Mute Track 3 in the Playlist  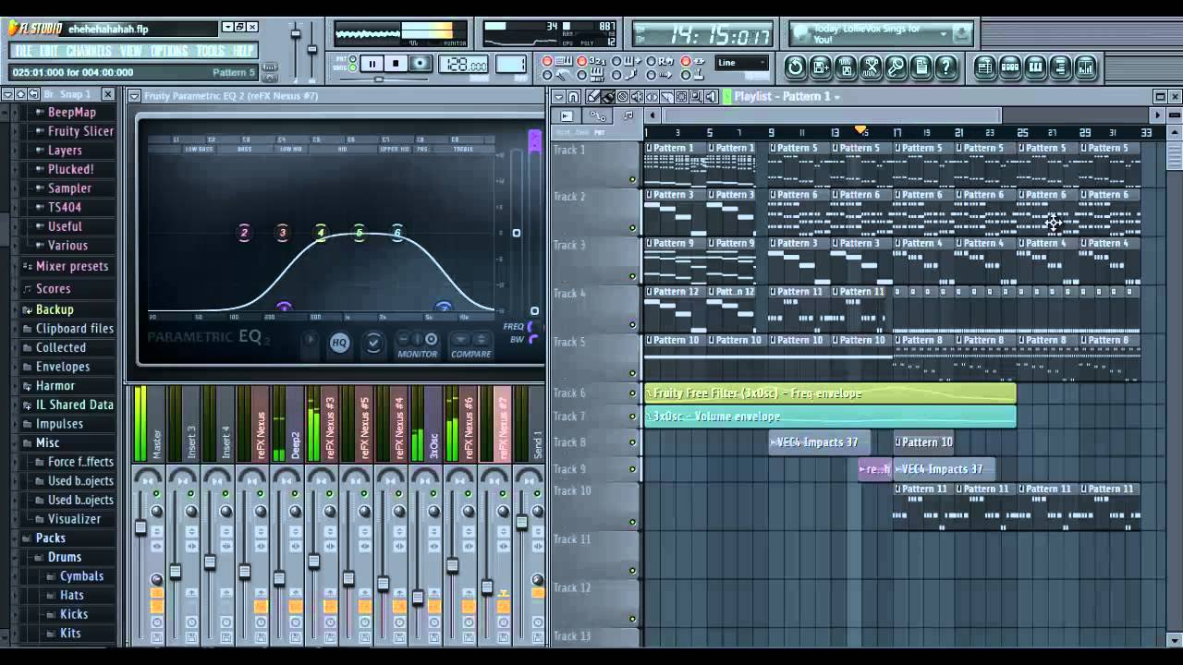(632, 275)
